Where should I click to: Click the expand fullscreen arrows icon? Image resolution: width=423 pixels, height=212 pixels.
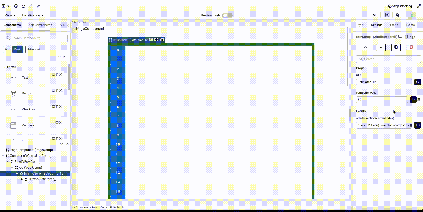click(419, 6)
